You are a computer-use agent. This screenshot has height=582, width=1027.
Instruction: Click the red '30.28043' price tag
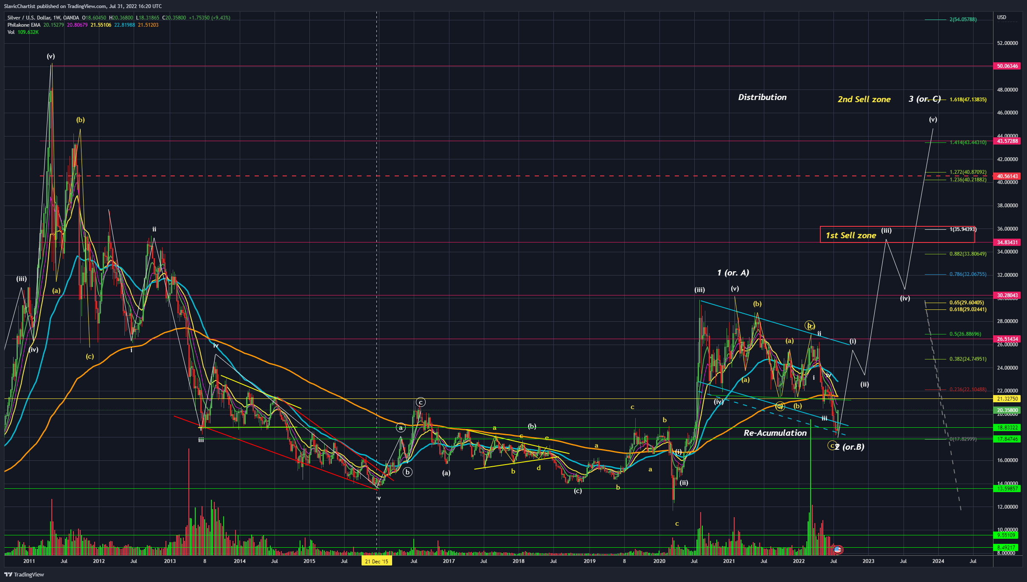pyautogui.click(x=1007, y=295)
